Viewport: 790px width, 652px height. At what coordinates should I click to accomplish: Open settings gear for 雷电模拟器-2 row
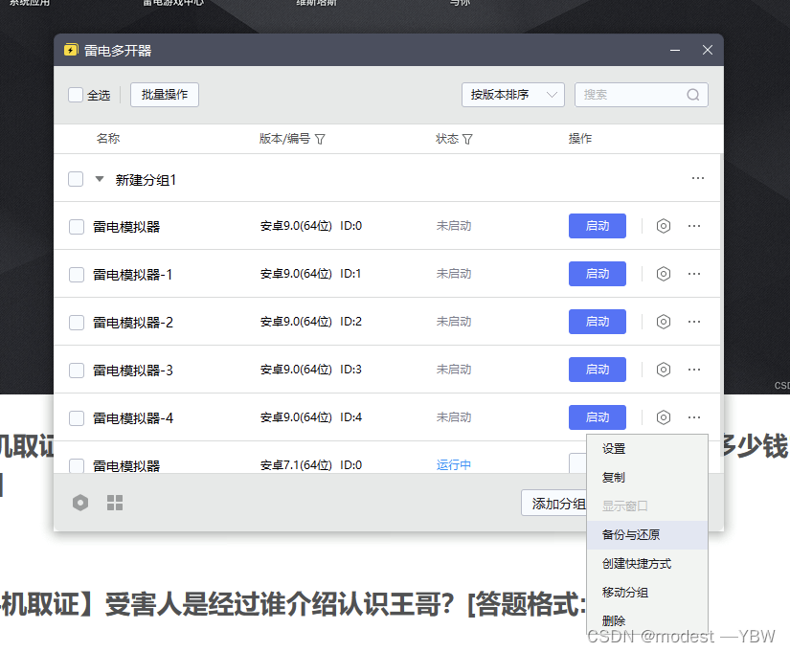(x=663, y=322)
